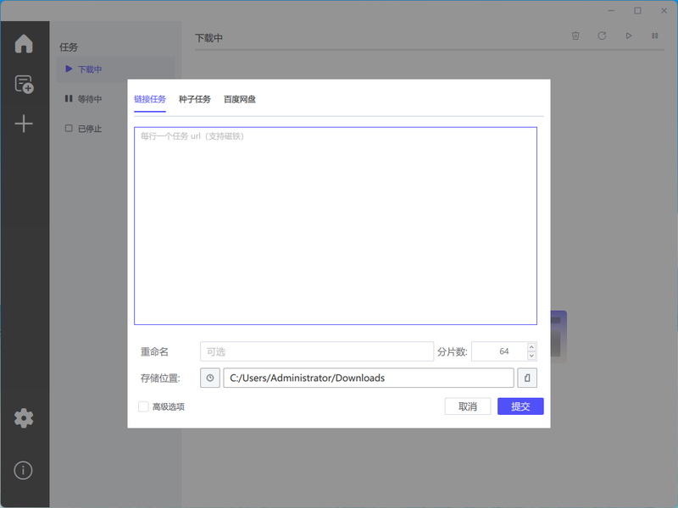Switch to the 种子任务 tab
This screenshot has height=508, width=678.
click(x=195, y=99)
